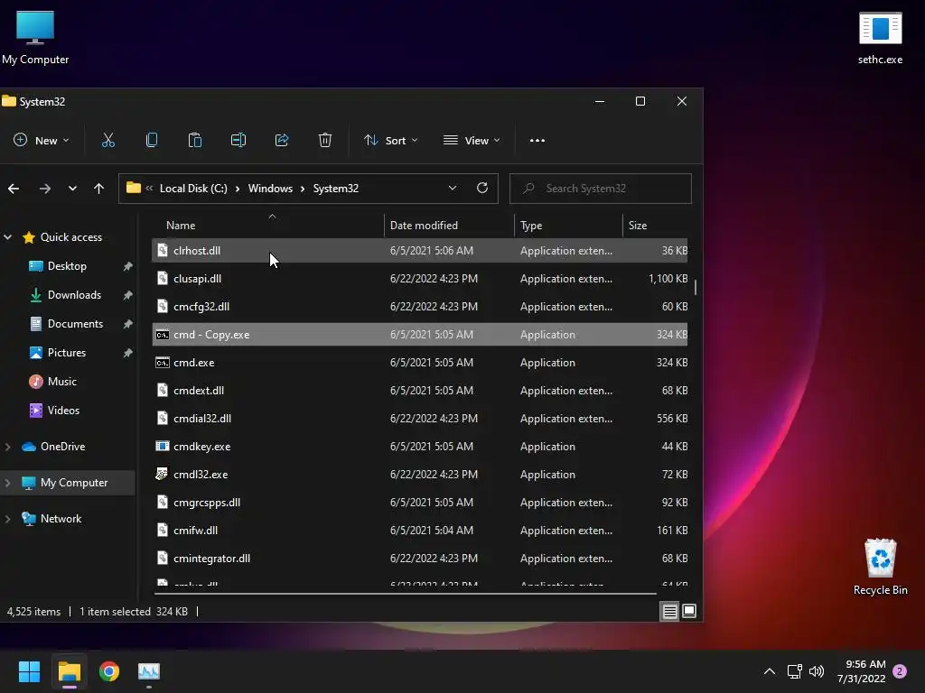Open the New item dropdown
The width and height of the screenshot is (925, 693).
pos(42,140)
